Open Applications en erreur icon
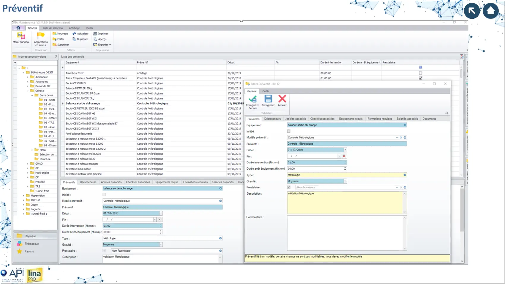505x284 pixels. [41, 36]
